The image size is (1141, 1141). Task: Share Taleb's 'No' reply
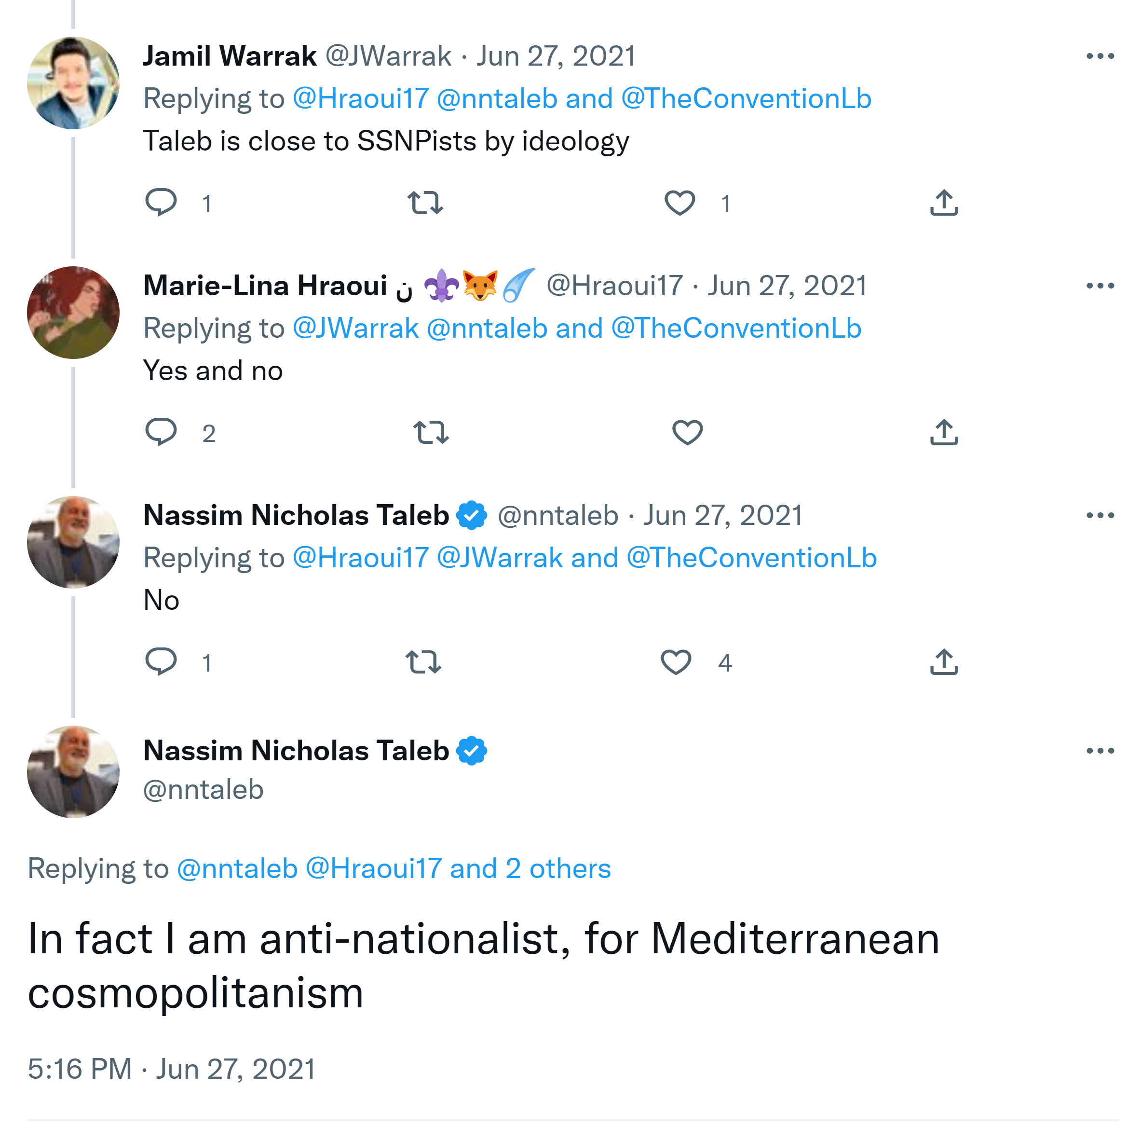click(944, 662)
